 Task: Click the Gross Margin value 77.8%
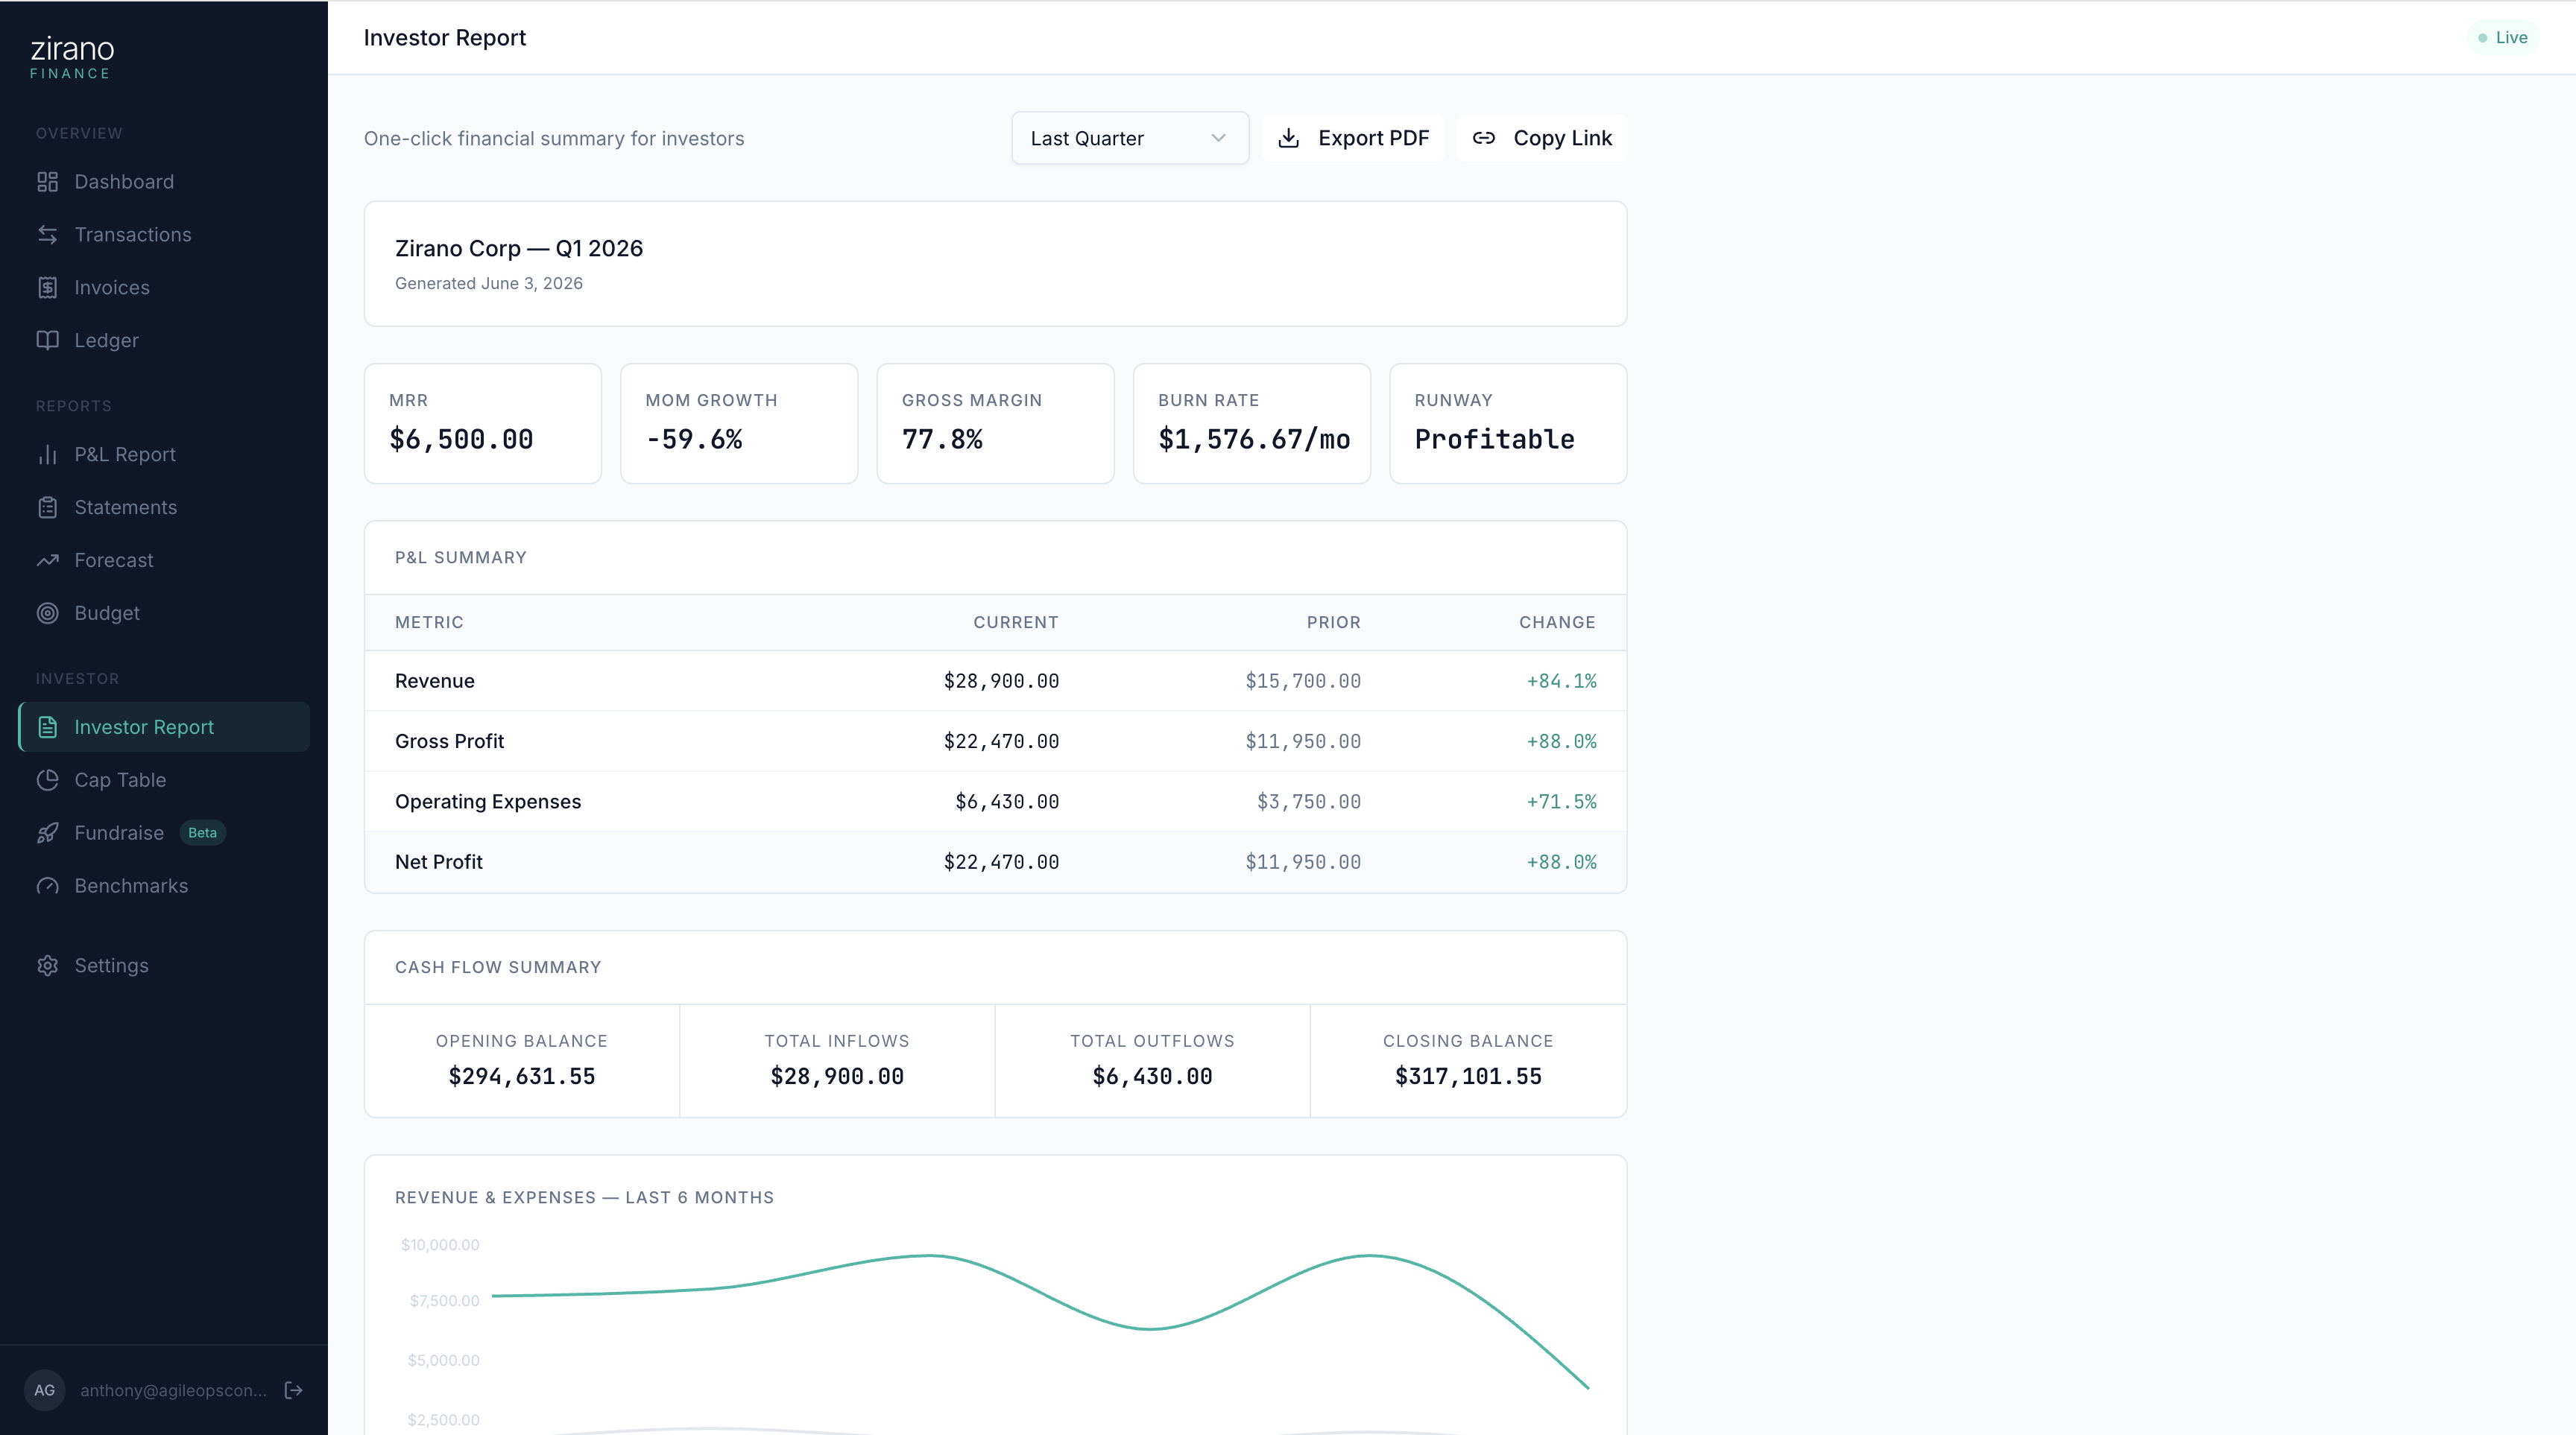pos(942,440)
